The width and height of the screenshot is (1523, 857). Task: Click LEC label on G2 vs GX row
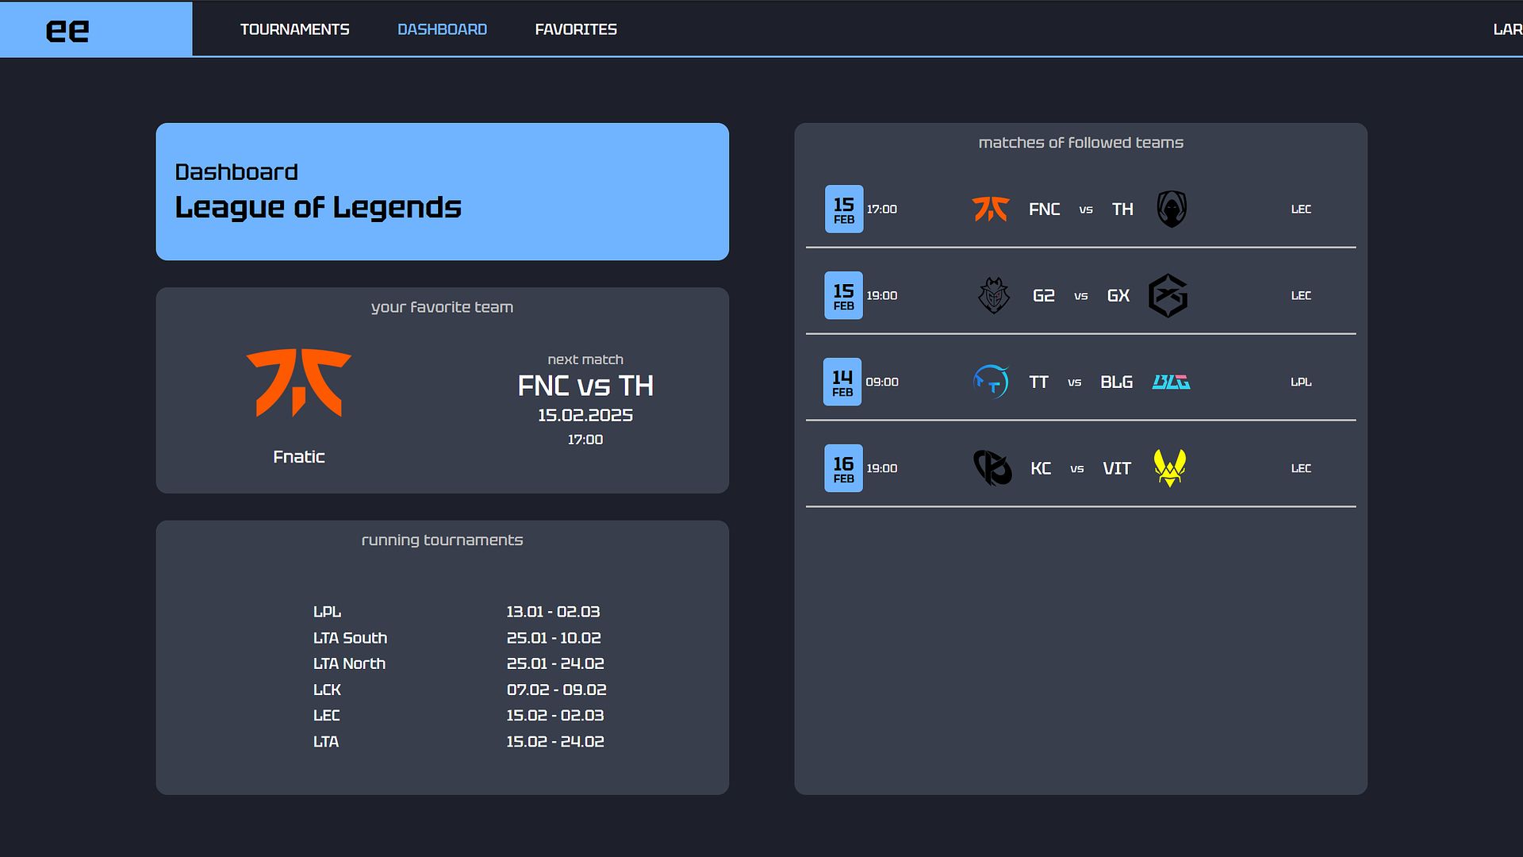tap(1301, 296)
